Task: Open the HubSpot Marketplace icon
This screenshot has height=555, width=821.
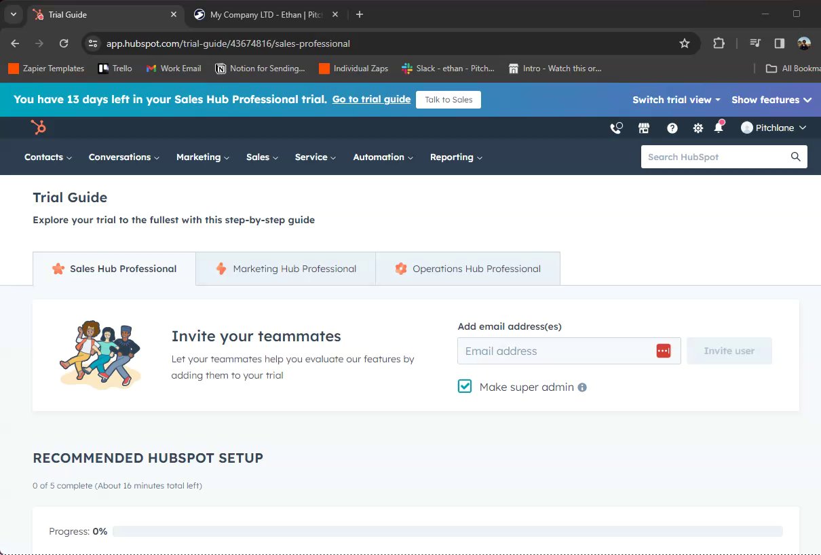Action: point(644,128)
